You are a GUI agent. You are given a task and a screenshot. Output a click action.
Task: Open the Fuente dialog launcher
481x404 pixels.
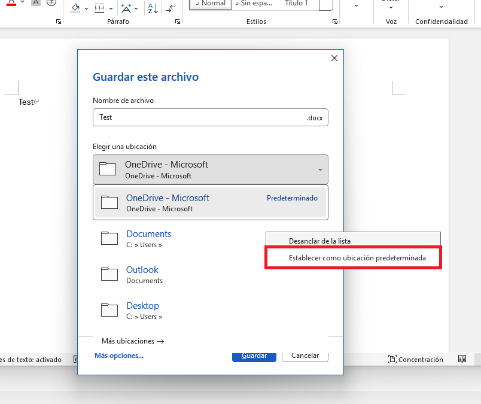[x=58, y=22]
